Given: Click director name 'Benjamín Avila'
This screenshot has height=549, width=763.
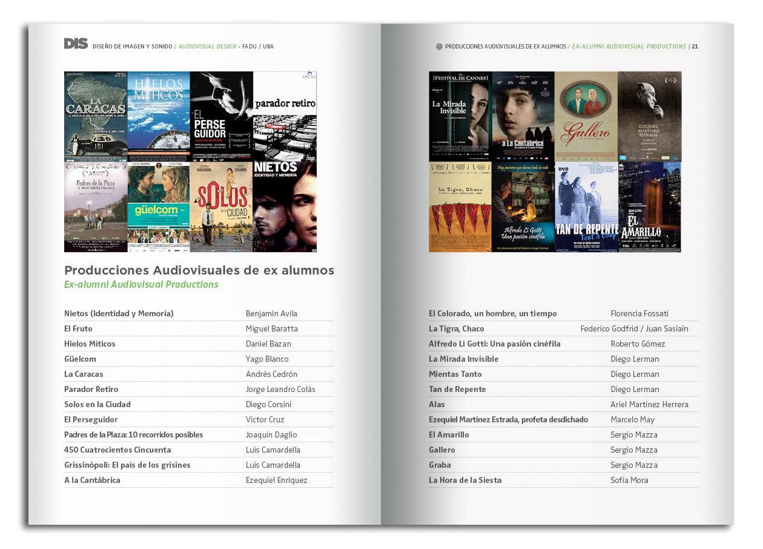Looking at the screenshot, I should pos(271,313).
